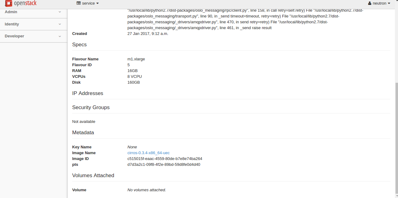Select the Image ID value c515015f-eaac-4559-80de-b7e8e74ba264
The width and height of the screenshot is (398, 198).
click(x=165, y=159)
